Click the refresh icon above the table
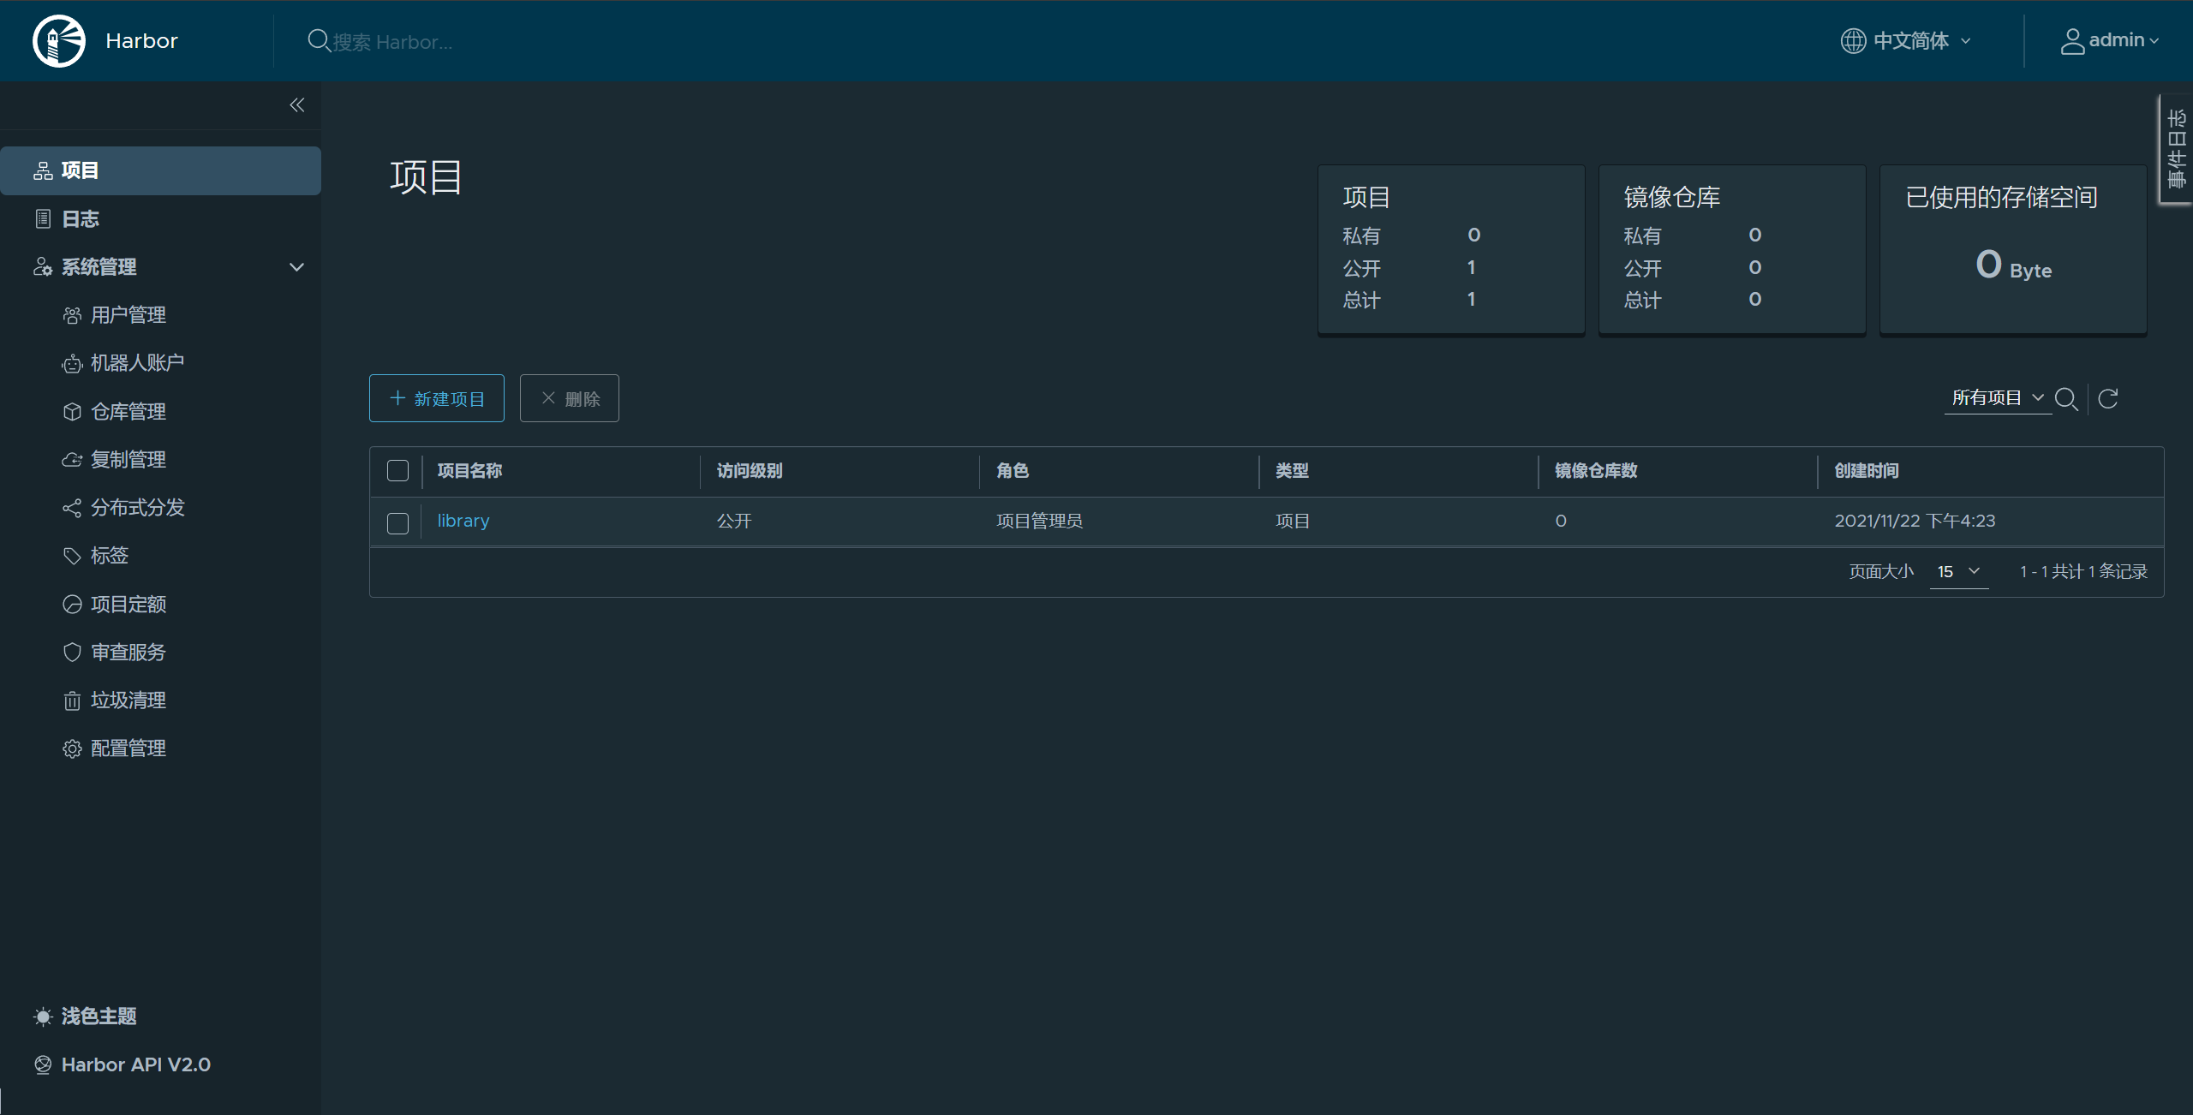Screen dimensions: 2193x1115 point(2108,398)
